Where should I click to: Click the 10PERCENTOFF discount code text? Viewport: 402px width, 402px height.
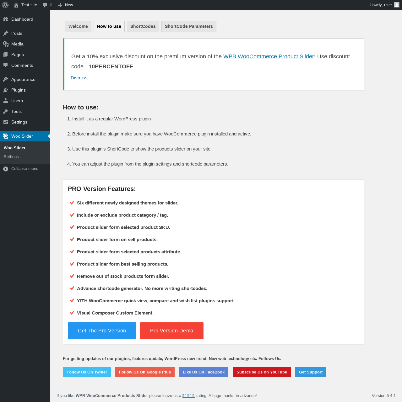[x=111, y=66]
